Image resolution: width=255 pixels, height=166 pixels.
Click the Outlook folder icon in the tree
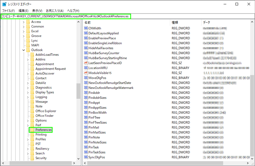click(28, 50)
